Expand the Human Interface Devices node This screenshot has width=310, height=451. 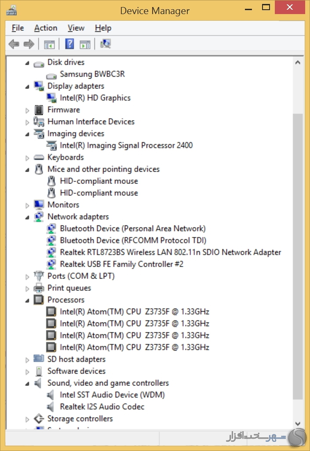pos(27,122)
